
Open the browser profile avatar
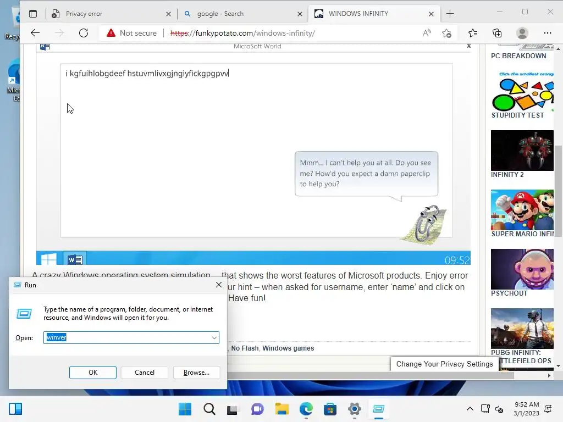coord(522,33)
